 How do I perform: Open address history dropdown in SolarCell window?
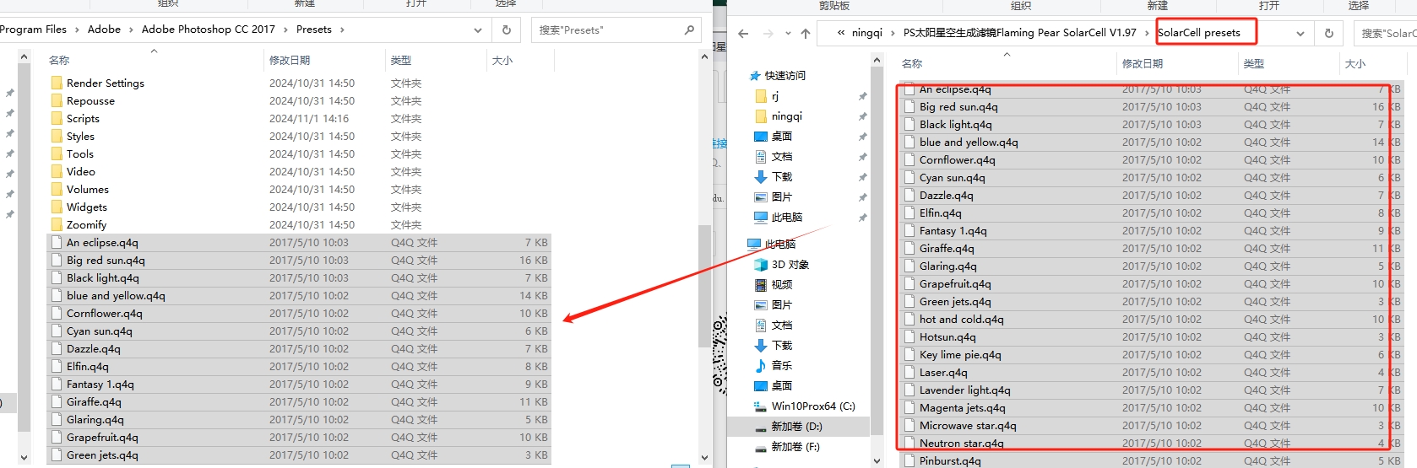pos(1300,34)
